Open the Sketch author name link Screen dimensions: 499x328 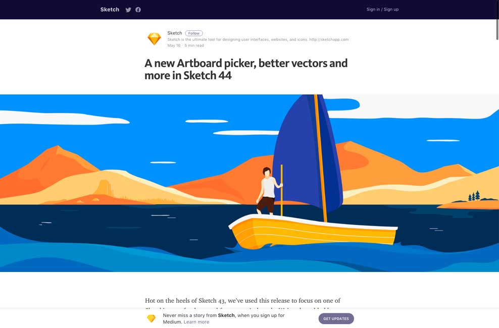tap(175, 33)
